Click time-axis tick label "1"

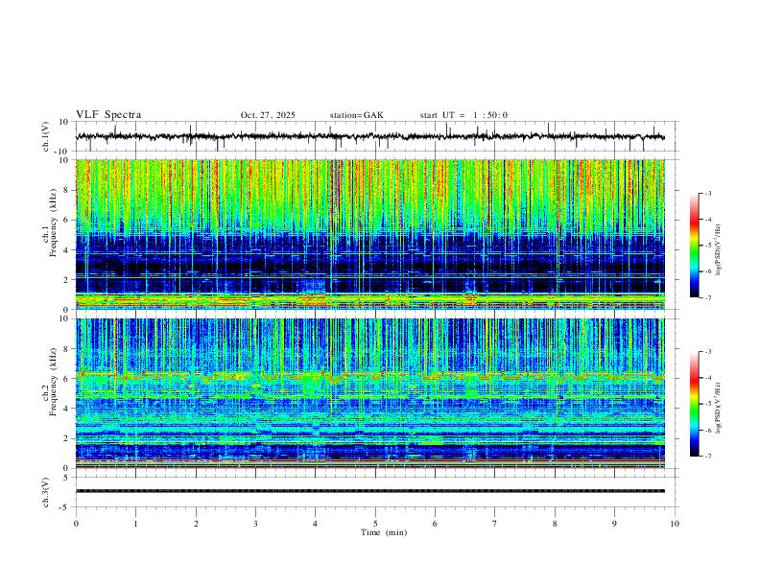click(136, 524)
